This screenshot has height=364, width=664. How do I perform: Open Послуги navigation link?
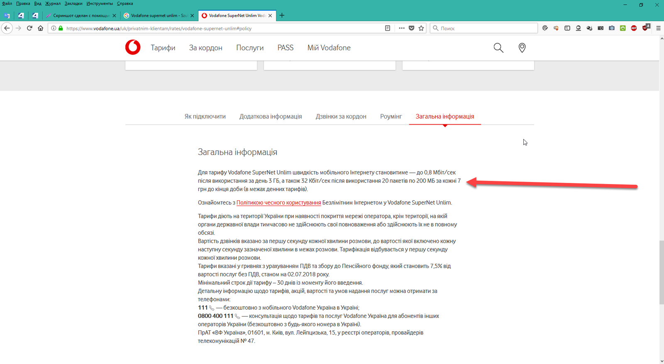pyautogui.click(x=250, y=48)
